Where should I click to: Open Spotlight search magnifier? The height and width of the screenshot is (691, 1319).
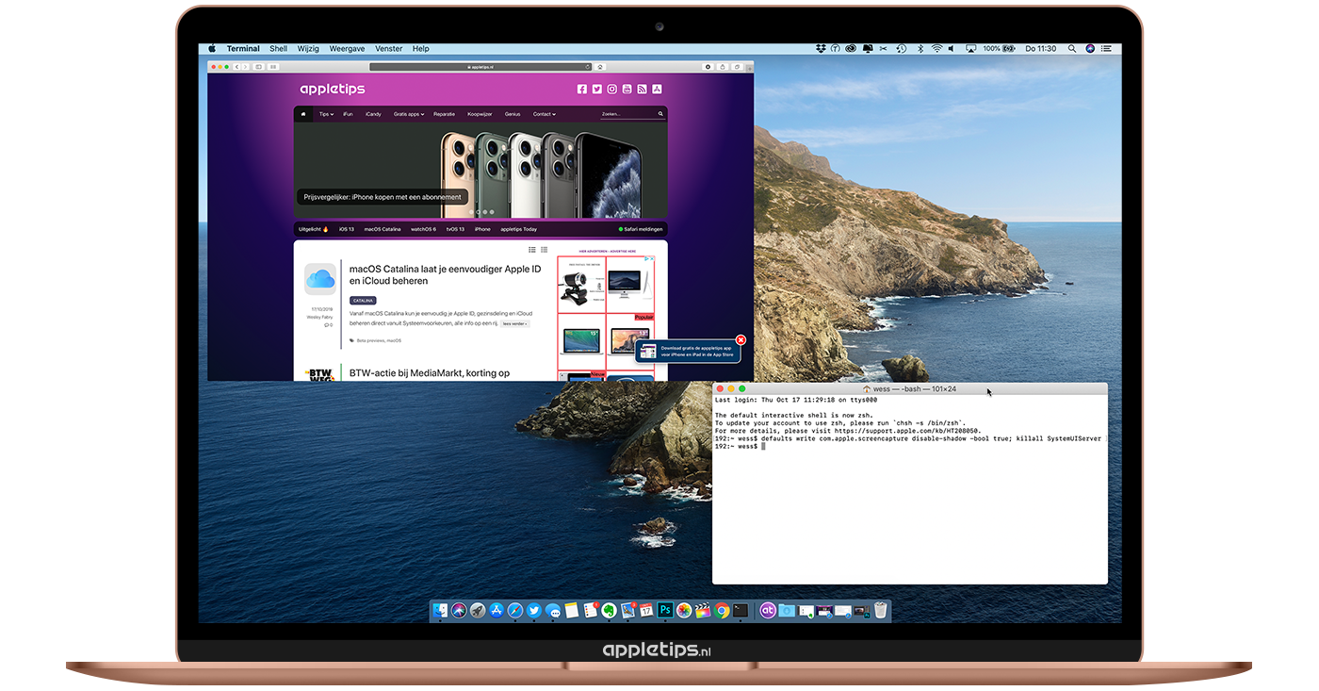(1072, 48)
